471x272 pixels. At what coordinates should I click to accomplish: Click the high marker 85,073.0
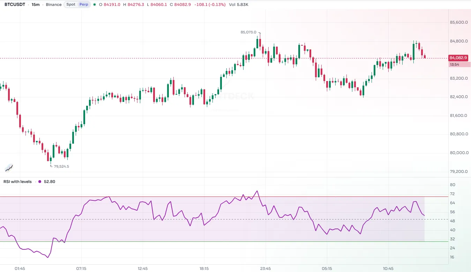(x=248, y=32)
